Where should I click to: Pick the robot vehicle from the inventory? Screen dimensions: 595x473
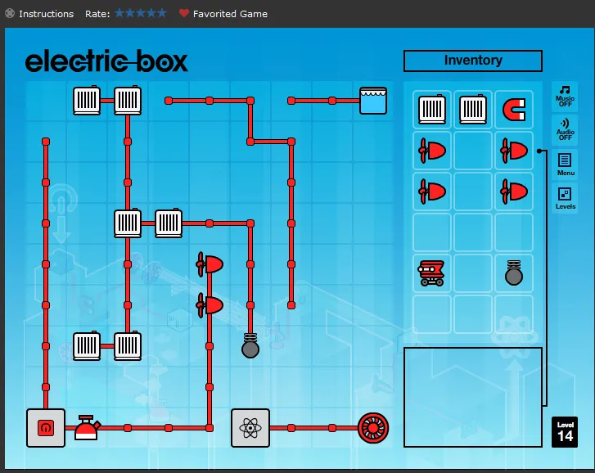point(431,273)
